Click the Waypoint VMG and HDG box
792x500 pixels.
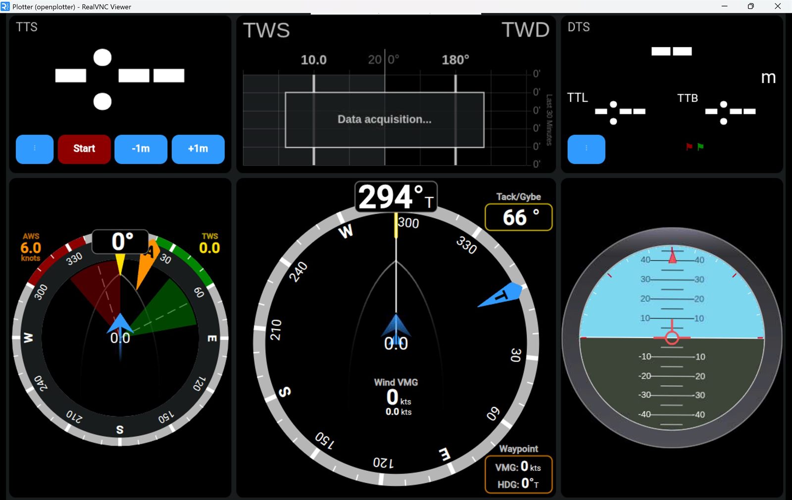click(518, 475)
